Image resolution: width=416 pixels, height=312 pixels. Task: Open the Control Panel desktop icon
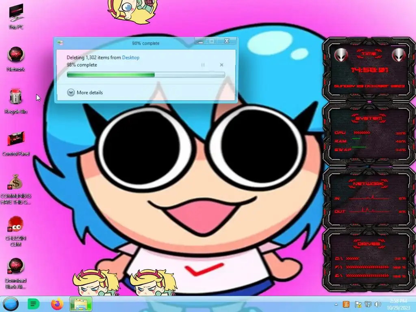(x=16, y=143)
